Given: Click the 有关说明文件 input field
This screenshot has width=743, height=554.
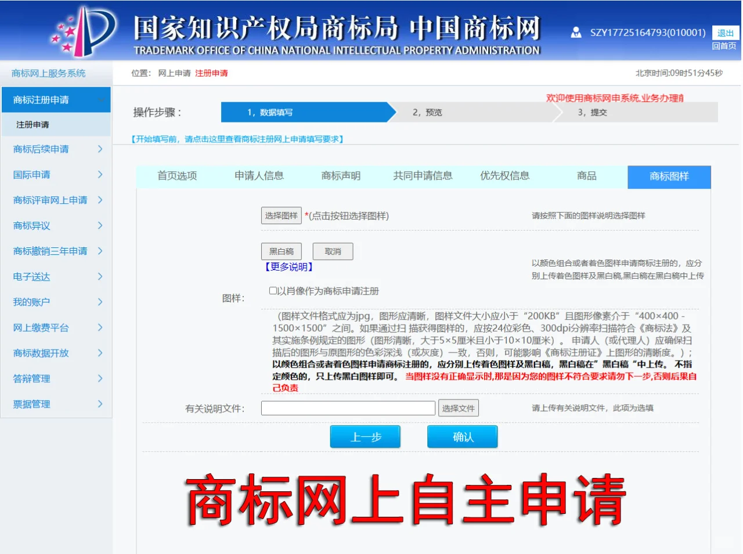Looking at the screenshot, I should click(348, 408).
